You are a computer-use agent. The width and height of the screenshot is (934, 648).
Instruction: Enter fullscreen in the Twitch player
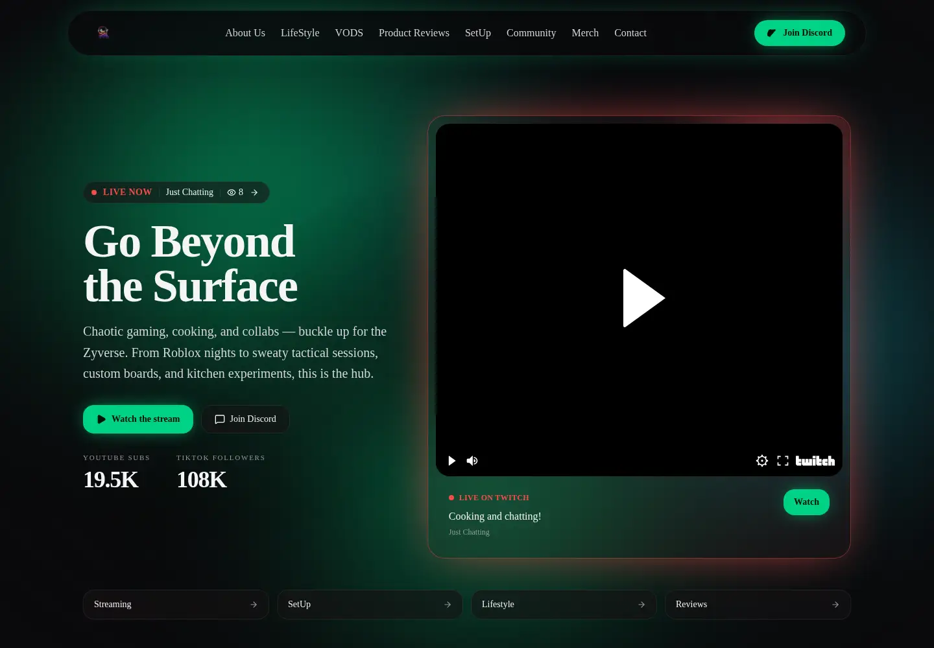click(783, 461)
